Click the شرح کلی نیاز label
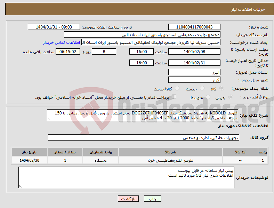This screenshot has width=274, height=208. pyautogui.click(x=254, y=115)
